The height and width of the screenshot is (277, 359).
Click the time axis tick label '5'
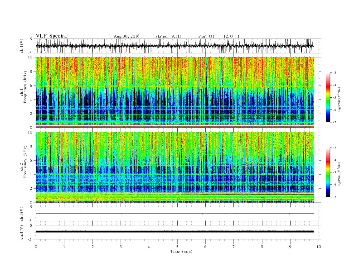pos(177,247)
